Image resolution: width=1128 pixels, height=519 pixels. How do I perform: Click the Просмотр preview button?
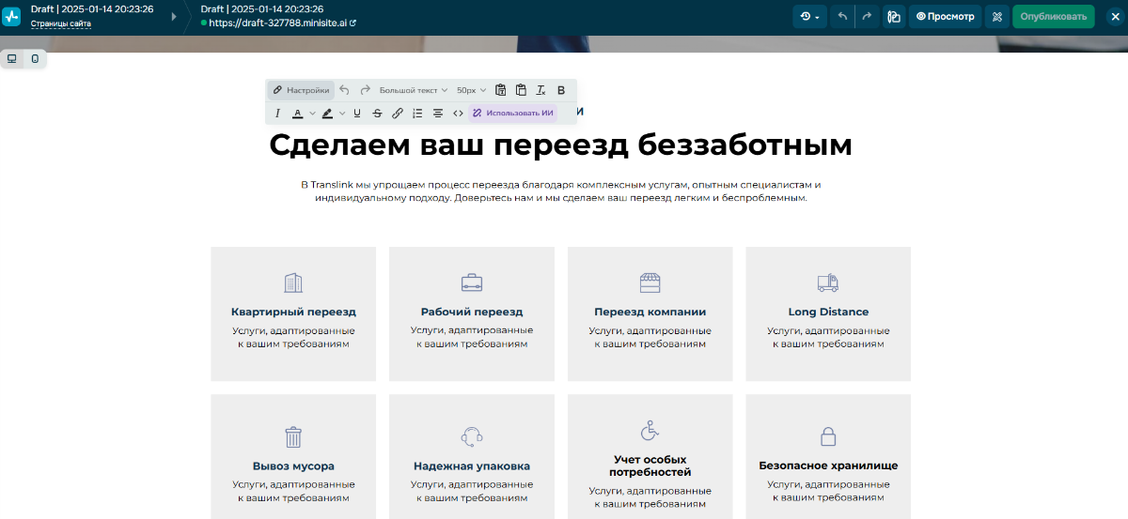[945, 16]
